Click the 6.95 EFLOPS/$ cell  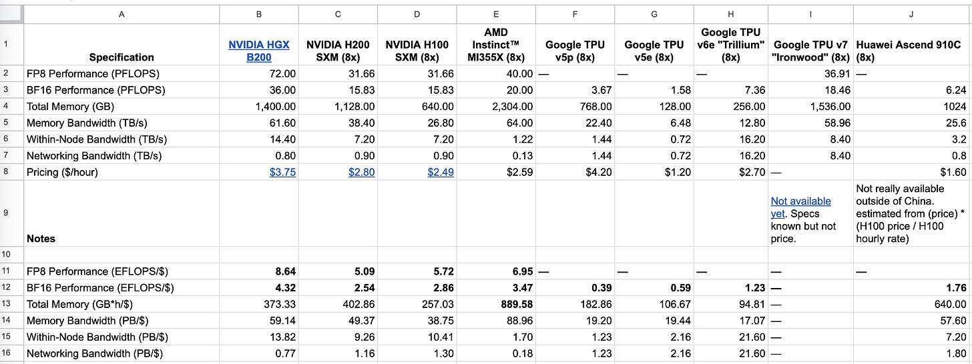(496, 271)
